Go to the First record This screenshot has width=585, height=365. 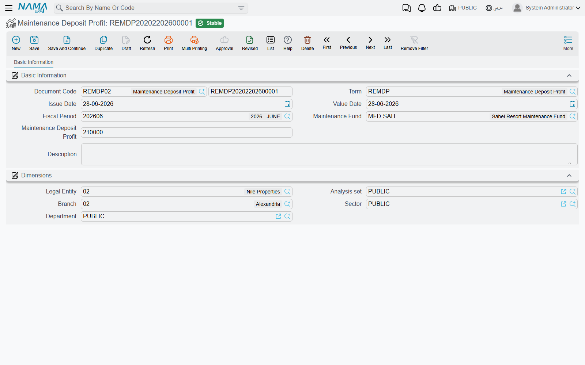click(327, 43)
